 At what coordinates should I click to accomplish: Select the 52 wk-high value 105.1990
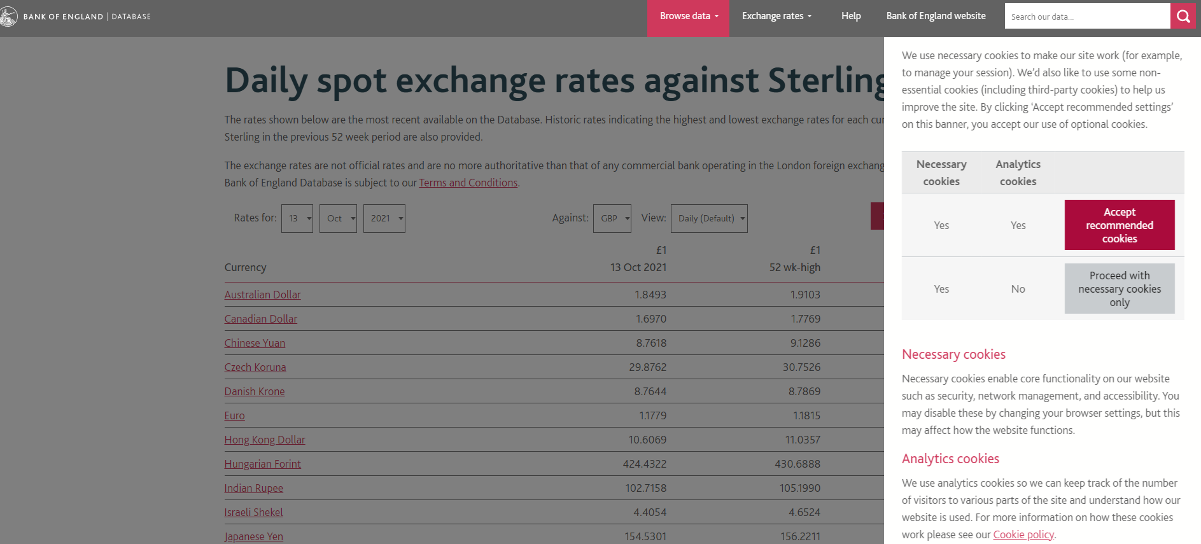[x=800, y=488]
